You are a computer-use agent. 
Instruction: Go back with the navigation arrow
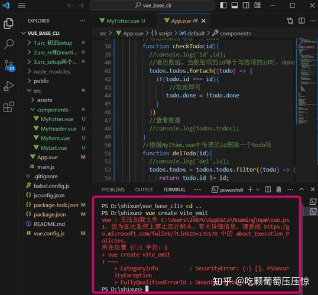pyautogui.click(x=70, y=5)
